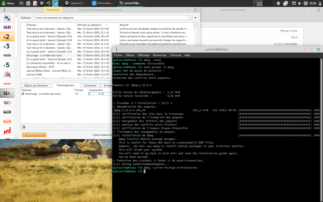
Task: Click the 'Ouvrir le dossier des vidéos' option
Action: [x=41, y=127]
